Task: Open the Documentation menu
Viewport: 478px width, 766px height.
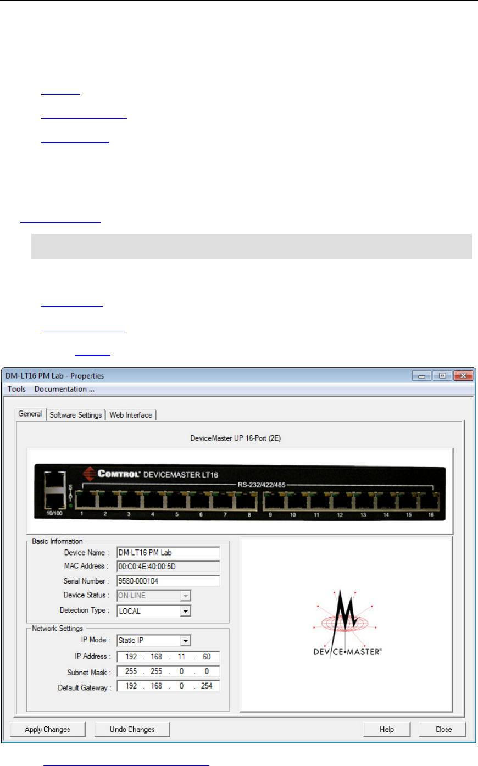Action: [x=64, y=389]
